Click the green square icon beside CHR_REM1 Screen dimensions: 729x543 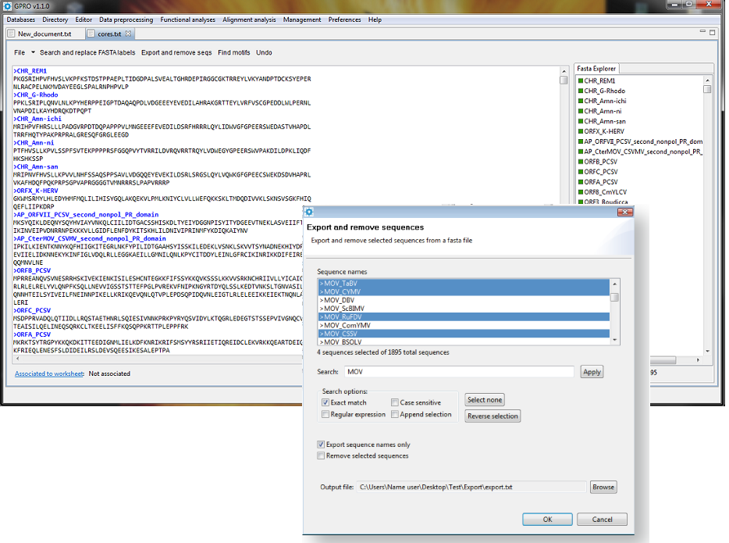580,80
